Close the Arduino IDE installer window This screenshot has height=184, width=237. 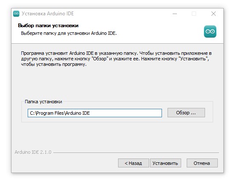coord(214,14)
